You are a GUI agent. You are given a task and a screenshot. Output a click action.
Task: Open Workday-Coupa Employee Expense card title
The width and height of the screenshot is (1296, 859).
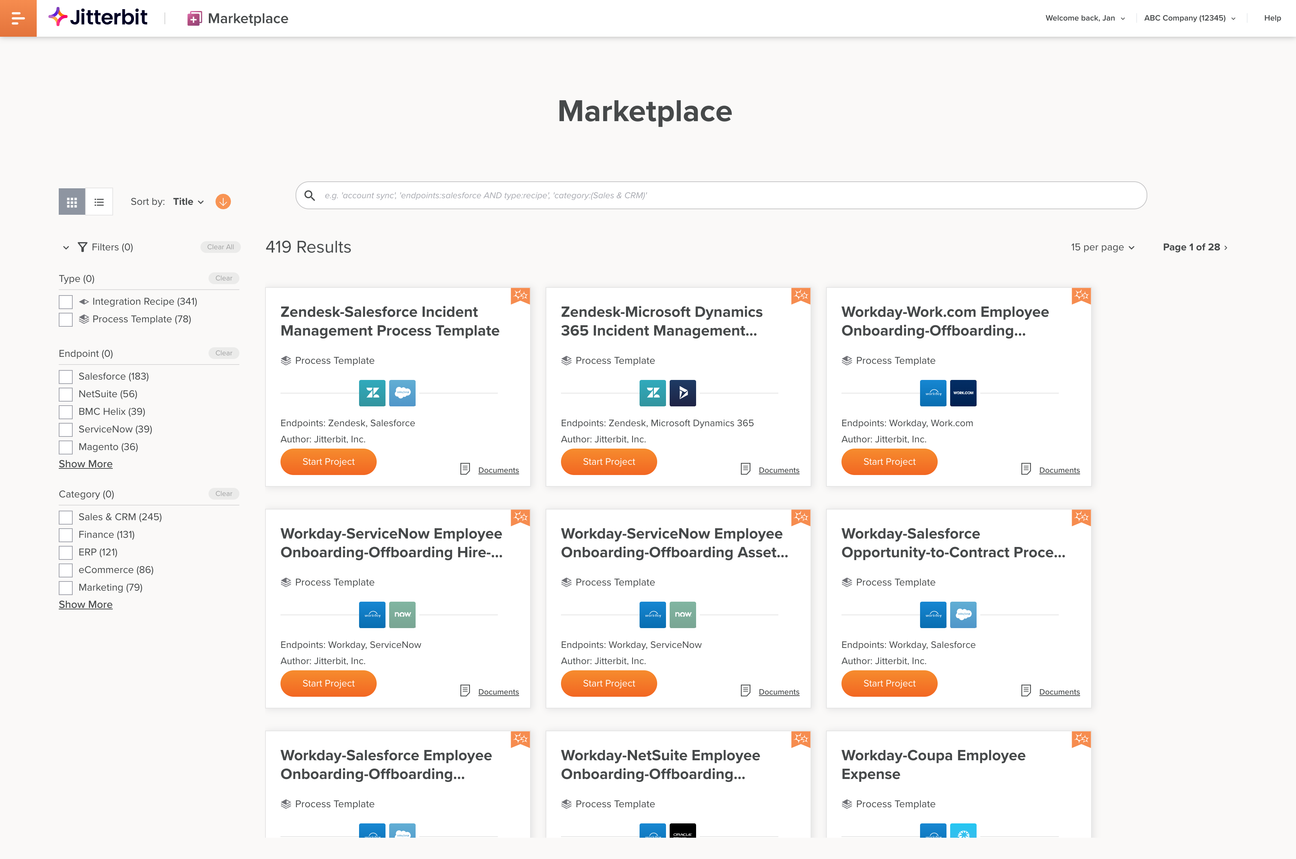coord(933,765)
